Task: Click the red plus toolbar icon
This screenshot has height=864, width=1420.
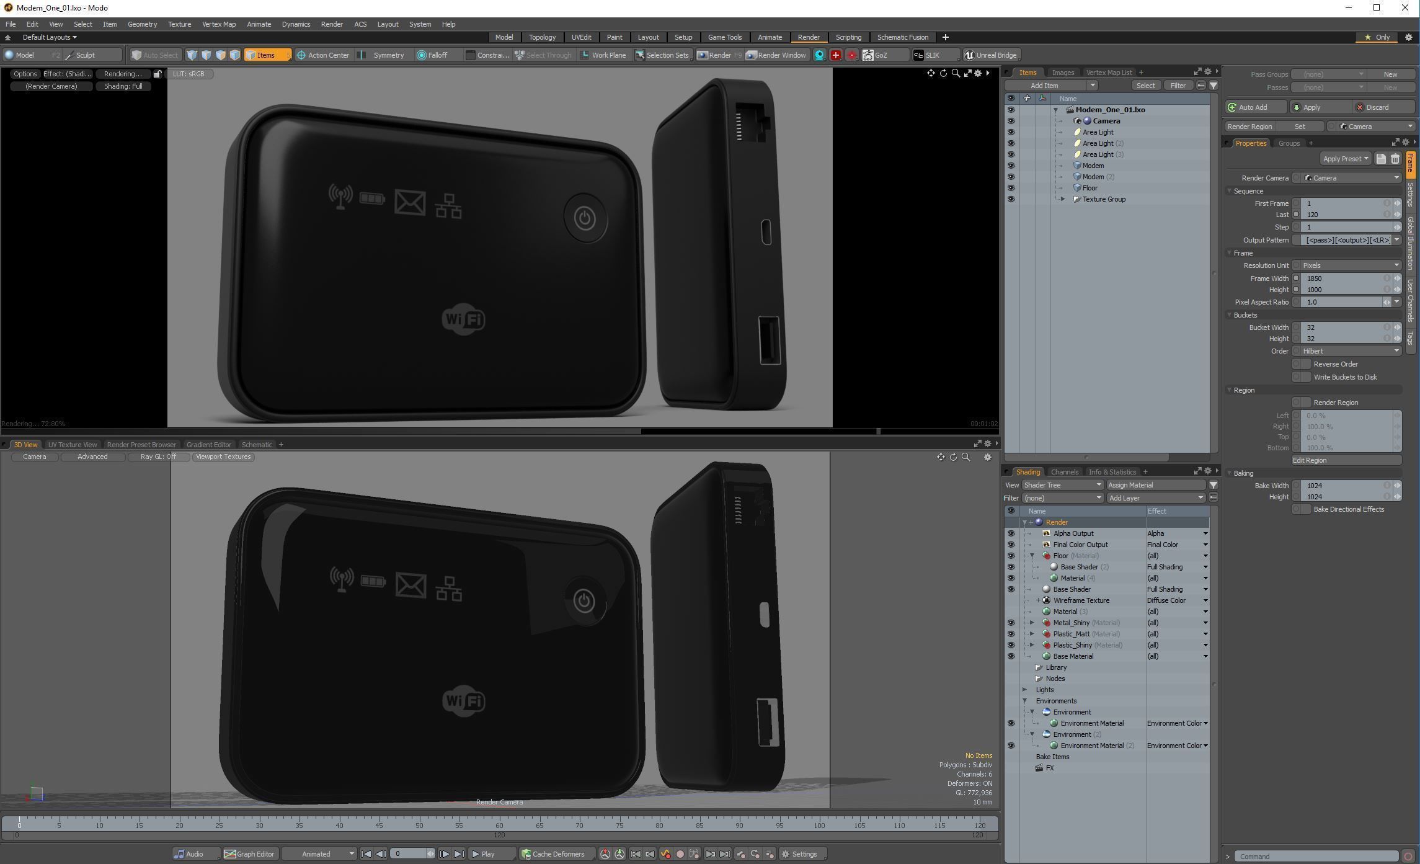Action: coord(835,55)
